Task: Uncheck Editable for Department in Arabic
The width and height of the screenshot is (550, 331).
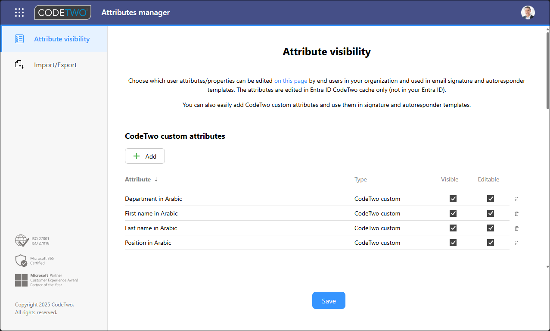Action: click(x=491, y=199)
